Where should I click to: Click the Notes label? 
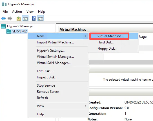[93, 119]
